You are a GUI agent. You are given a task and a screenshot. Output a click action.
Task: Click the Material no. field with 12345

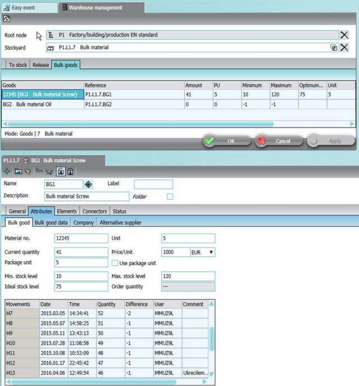click(x=81, y=238)
